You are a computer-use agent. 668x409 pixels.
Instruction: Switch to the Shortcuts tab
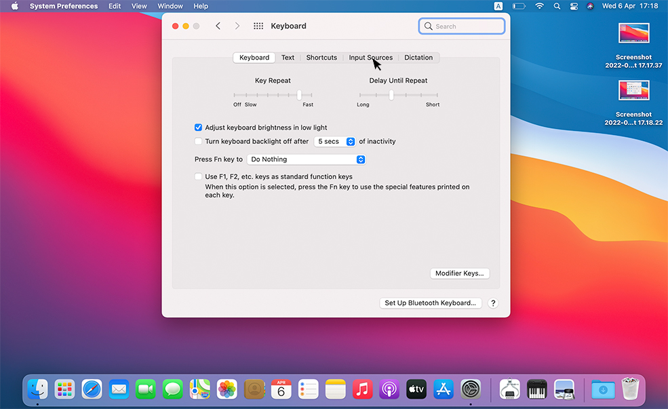tap(321, 58)
